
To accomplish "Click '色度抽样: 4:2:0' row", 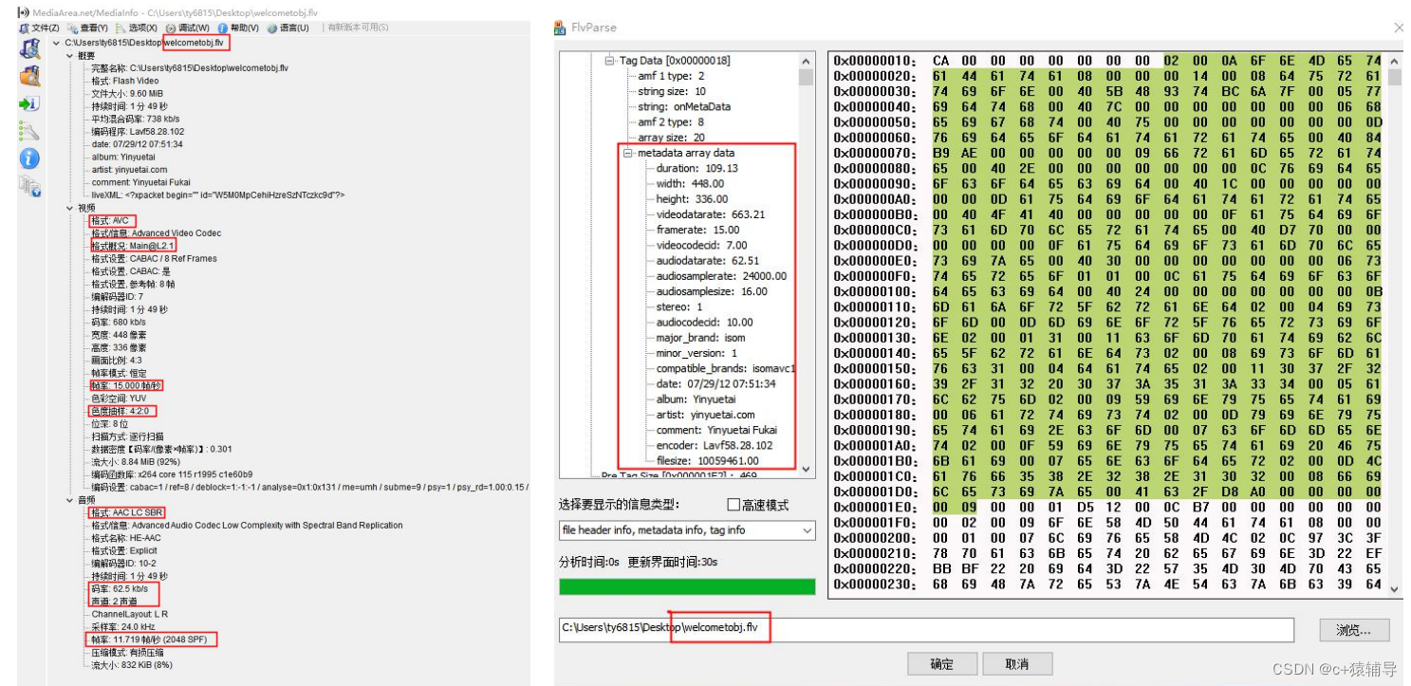I will (123, 411).
